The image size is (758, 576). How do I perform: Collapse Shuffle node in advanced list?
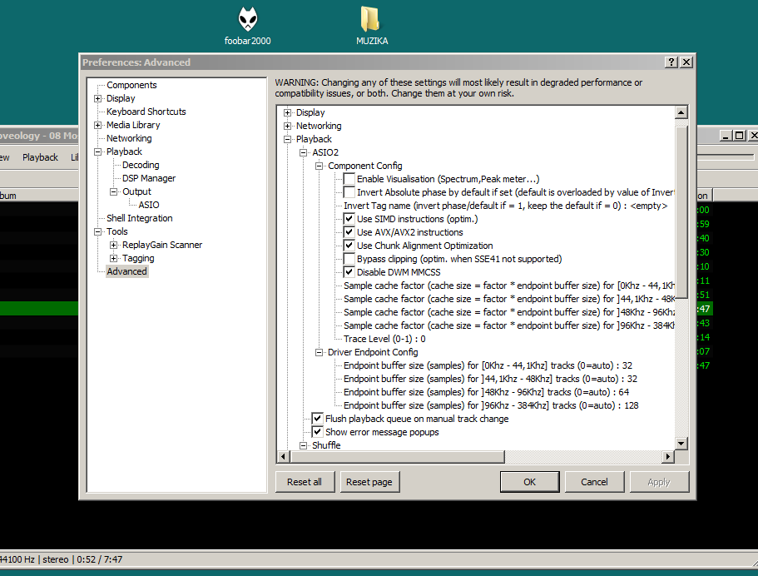(304, 445)
